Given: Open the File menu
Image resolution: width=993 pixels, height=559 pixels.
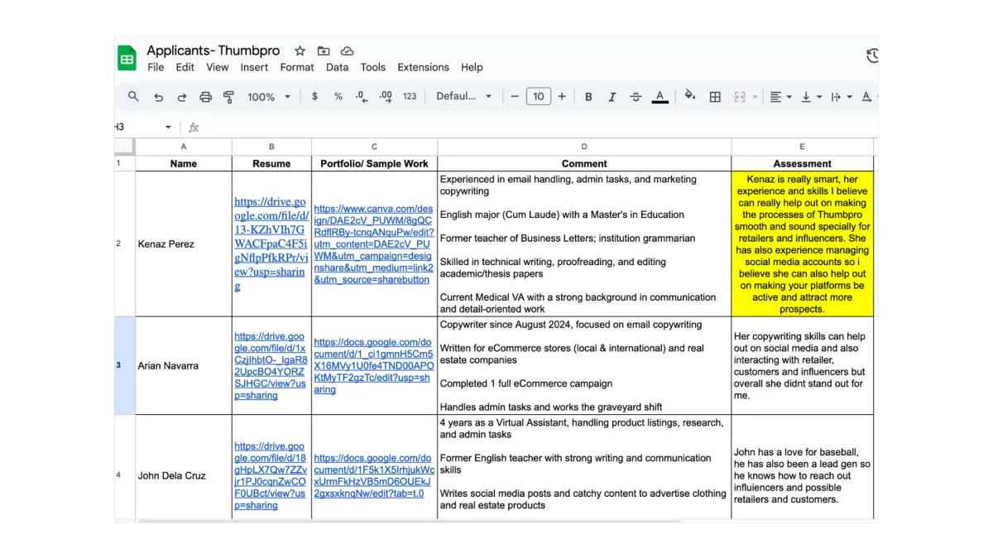Looking at the screenshot, I should click(156, 67).
